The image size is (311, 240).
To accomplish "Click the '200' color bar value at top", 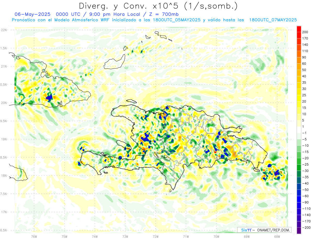I will 305,32.
